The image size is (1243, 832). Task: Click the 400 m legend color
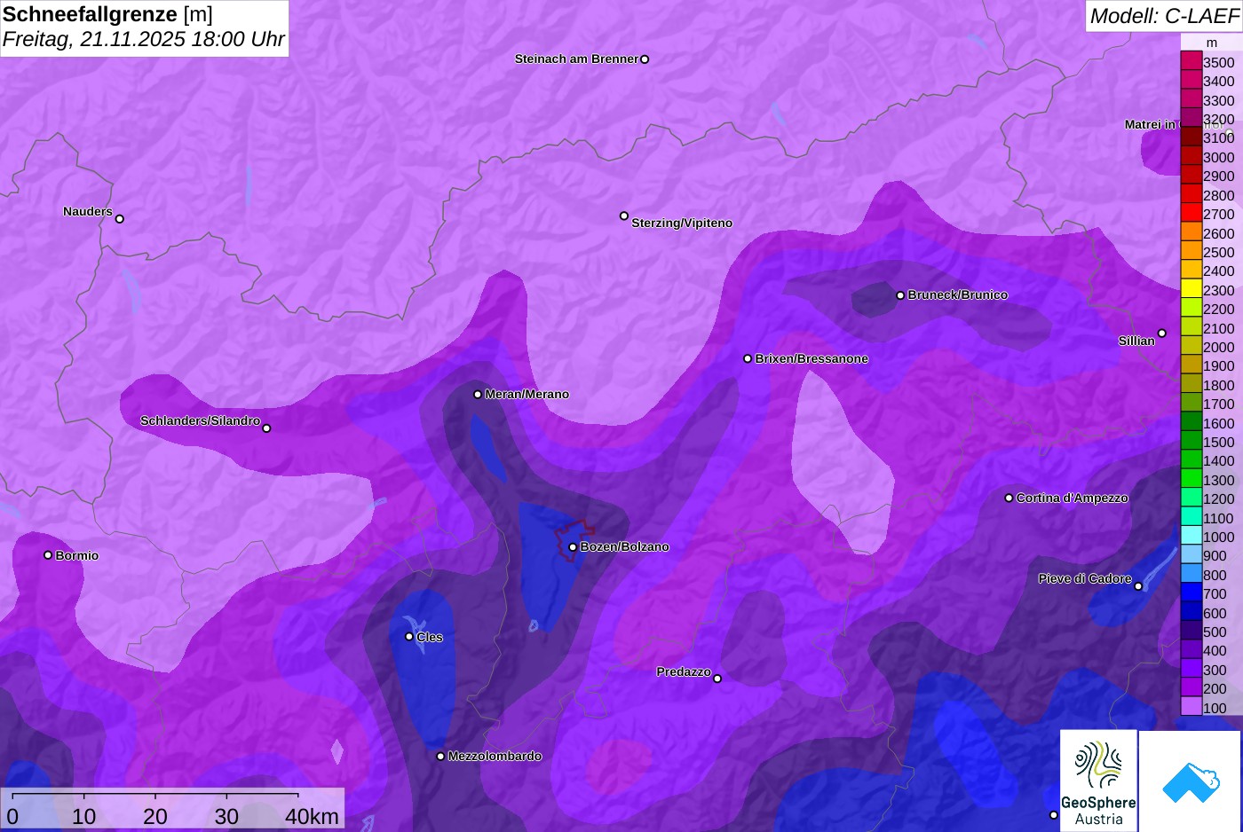[x=1191, y=650]
